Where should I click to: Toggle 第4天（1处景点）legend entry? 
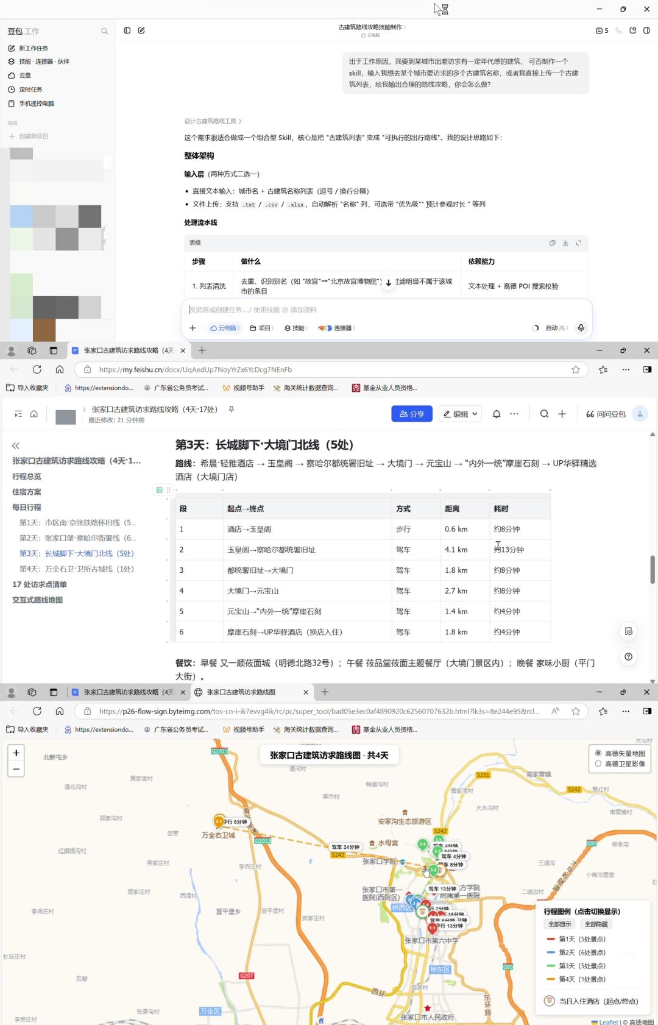(576, 979)
